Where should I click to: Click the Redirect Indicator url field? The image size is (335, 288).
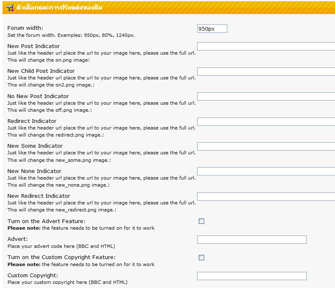266,122
